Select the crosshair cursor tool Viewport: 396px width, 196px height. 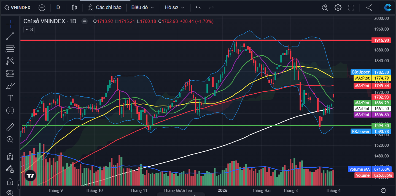[10, 24]
